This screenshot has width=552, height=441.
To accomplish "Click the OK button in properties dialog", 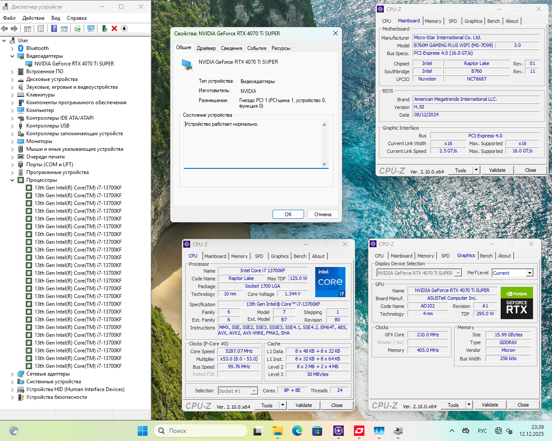I will pyautogui.click(x=288, y=214).
